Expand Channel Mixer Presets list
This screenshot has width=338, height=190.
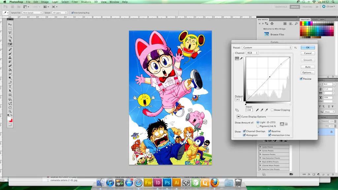pos(260,166)
